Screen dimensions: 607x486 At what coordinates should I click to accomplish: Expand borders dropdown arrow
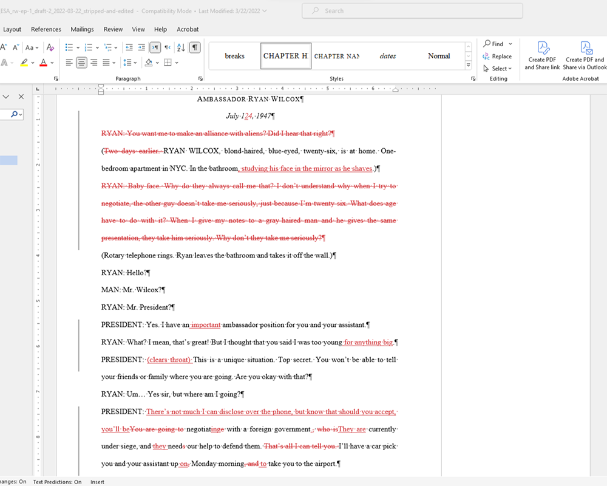177,63
